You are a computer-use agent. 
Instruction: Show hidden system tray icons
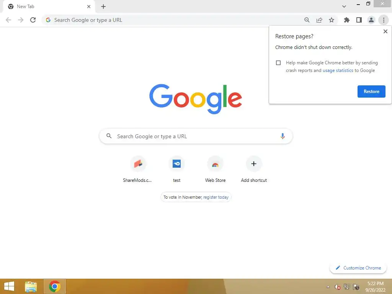(328, 287)
